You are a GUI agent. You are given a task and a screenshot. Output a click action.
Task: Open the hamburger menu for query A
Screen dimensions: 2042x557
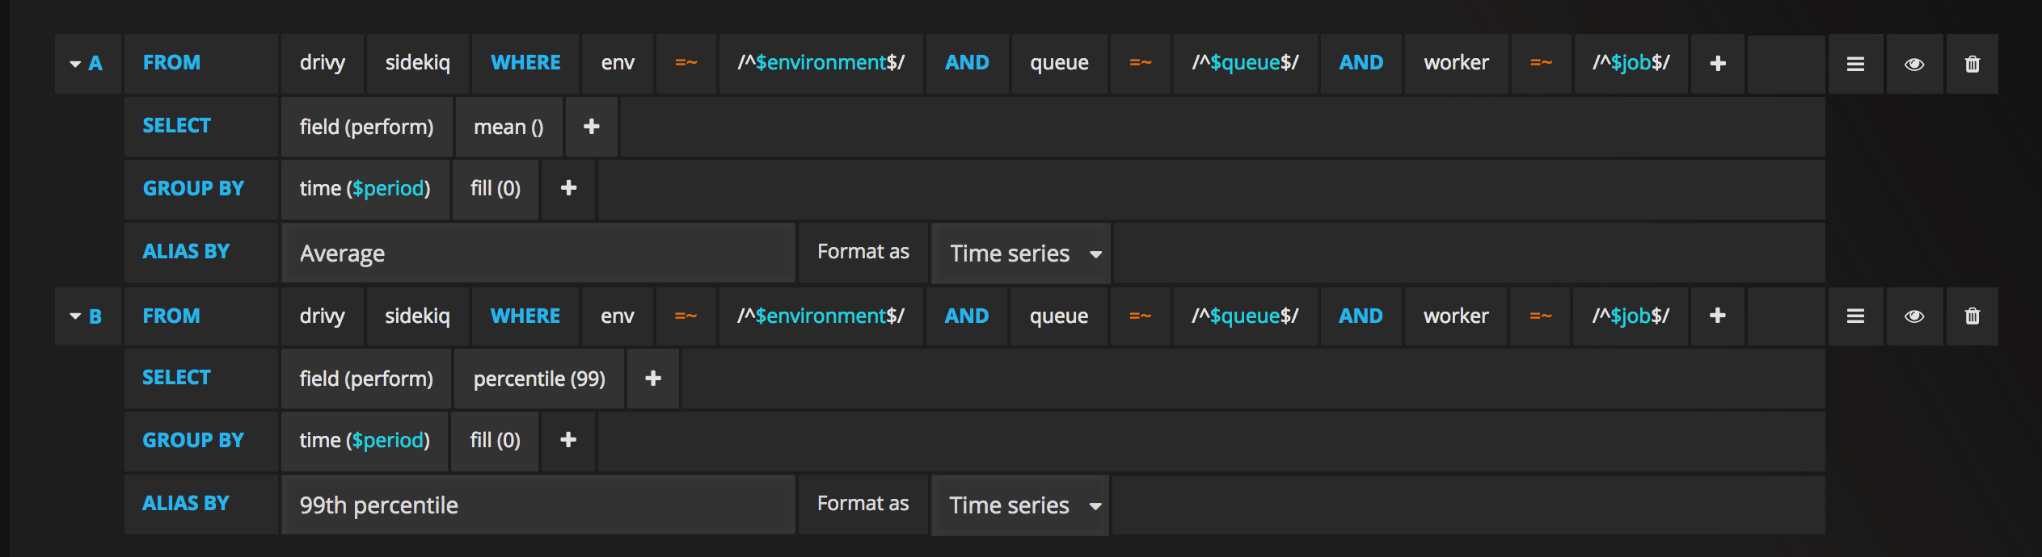tap(1855, 64)
